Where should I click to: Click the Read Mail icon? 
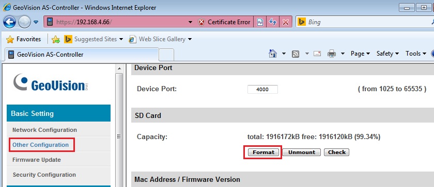pyautogui.click(x=317, y=54)
